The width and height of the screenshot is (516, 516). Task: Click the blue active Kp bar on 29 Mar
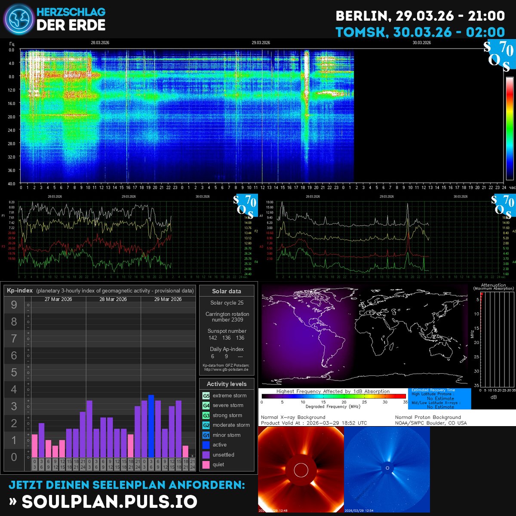[151, 426]
